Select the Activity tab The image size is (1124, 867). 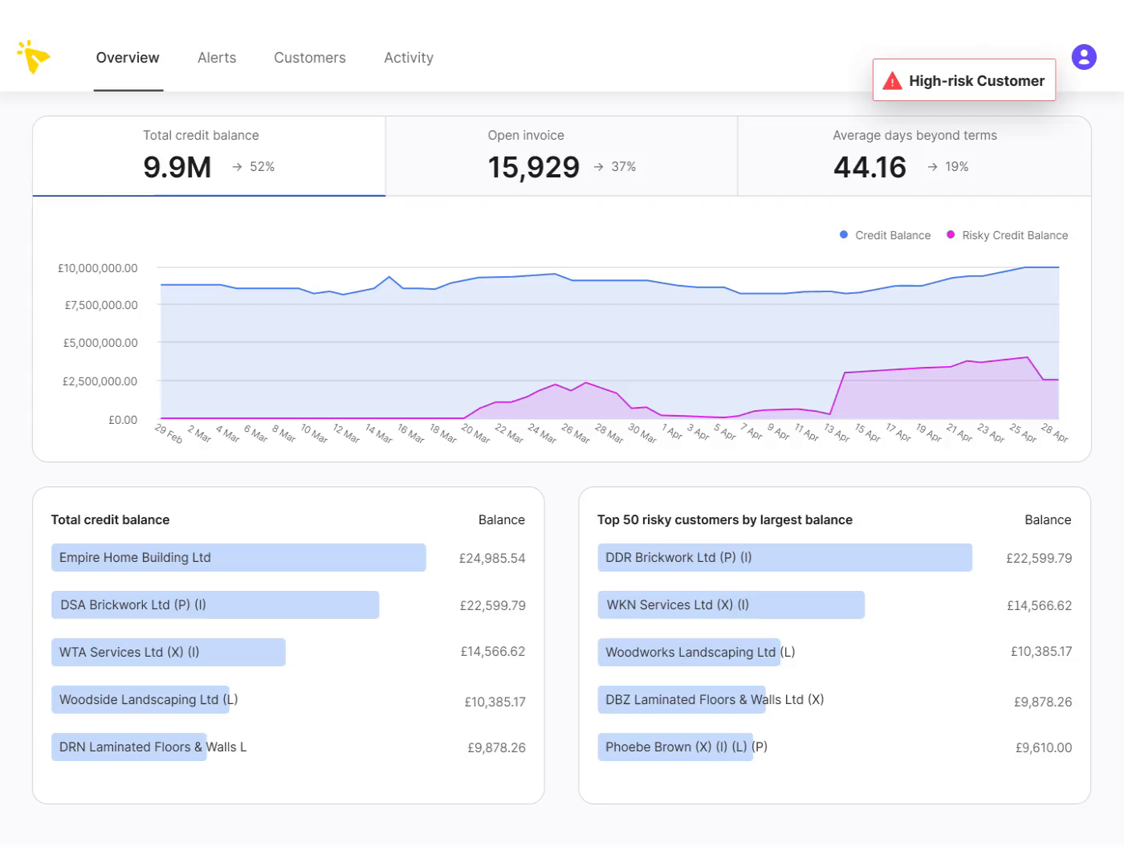pos(409,57)
